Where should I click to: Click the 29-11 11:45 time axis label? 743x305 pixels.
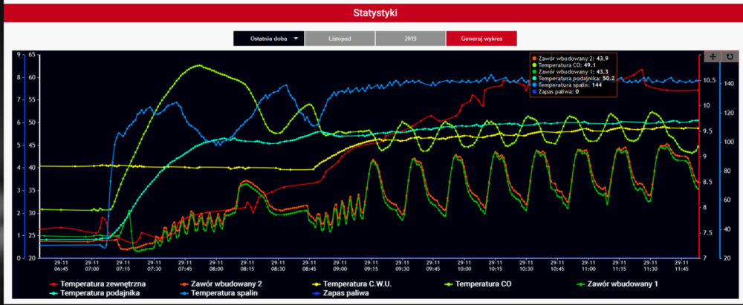coord(681,266)
